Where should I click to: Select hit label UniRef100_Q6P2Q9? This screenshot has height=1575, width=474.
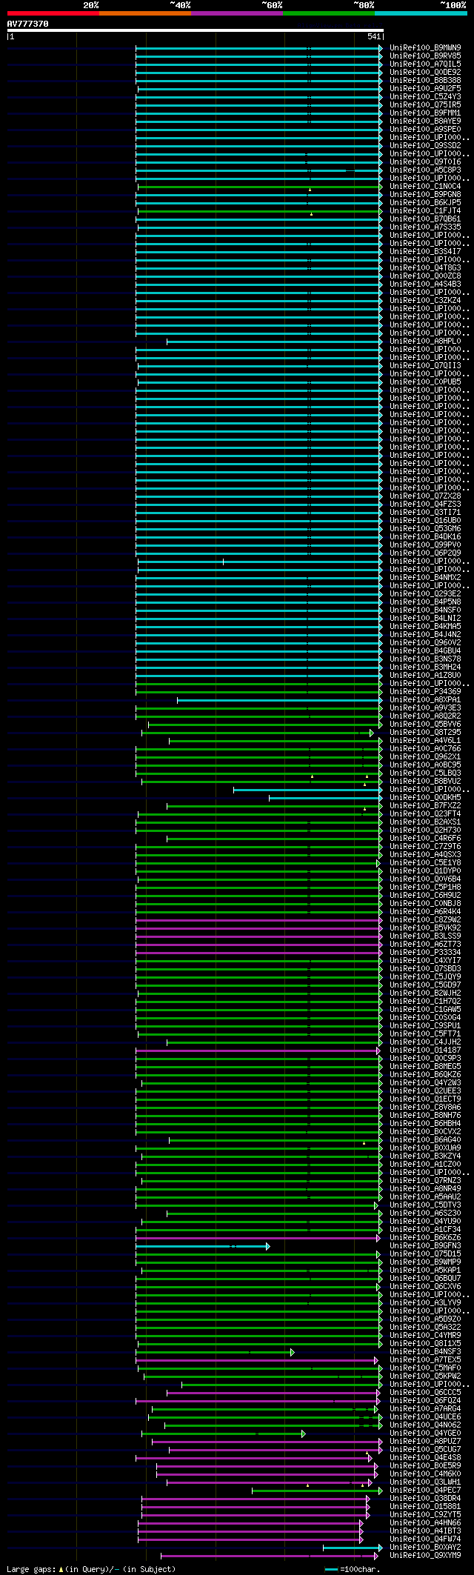click(x=425, y=553)
